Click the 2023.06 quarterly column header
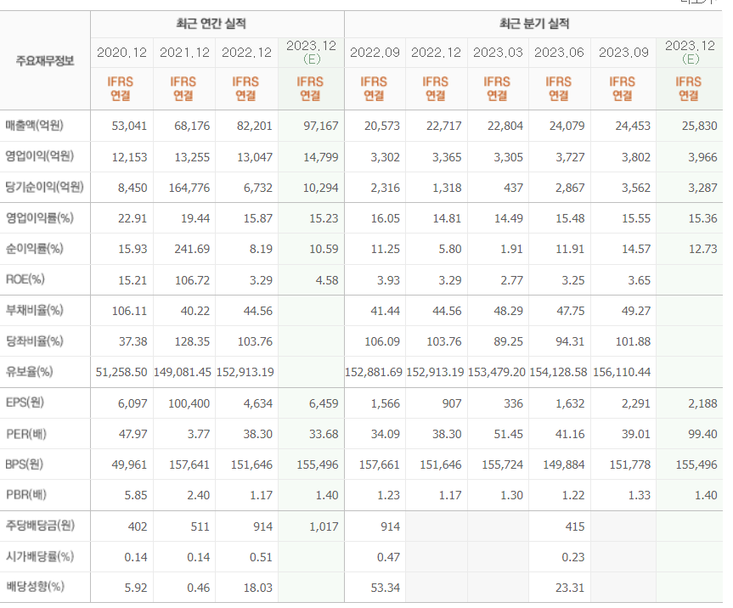This screenshot has height=608, width=733. [x=559, y=53]
